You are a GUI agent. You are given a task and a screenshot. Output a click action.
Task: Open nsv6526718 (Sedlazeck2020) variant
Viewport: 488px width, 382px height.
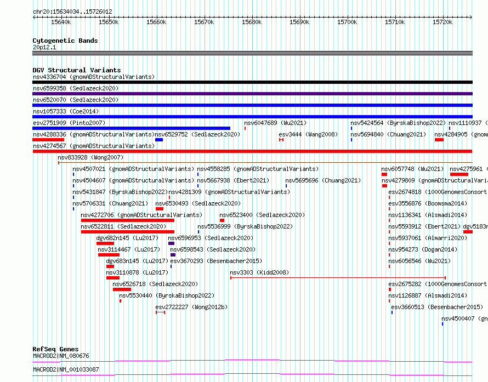(155, 284)
